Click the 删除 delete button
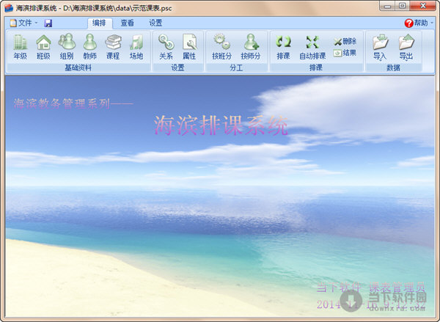The height and width of the screenshot is (322, 440). (x=345, y=42)
